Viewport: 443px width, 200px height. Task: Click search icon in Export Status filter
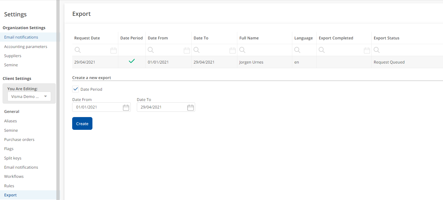(x=377, y=50)
